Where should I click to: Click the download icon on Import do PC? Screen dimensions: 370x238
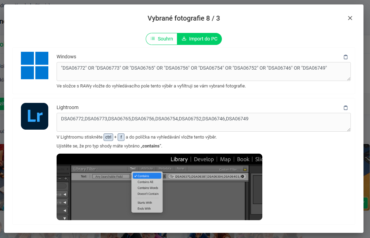point(184,38)
